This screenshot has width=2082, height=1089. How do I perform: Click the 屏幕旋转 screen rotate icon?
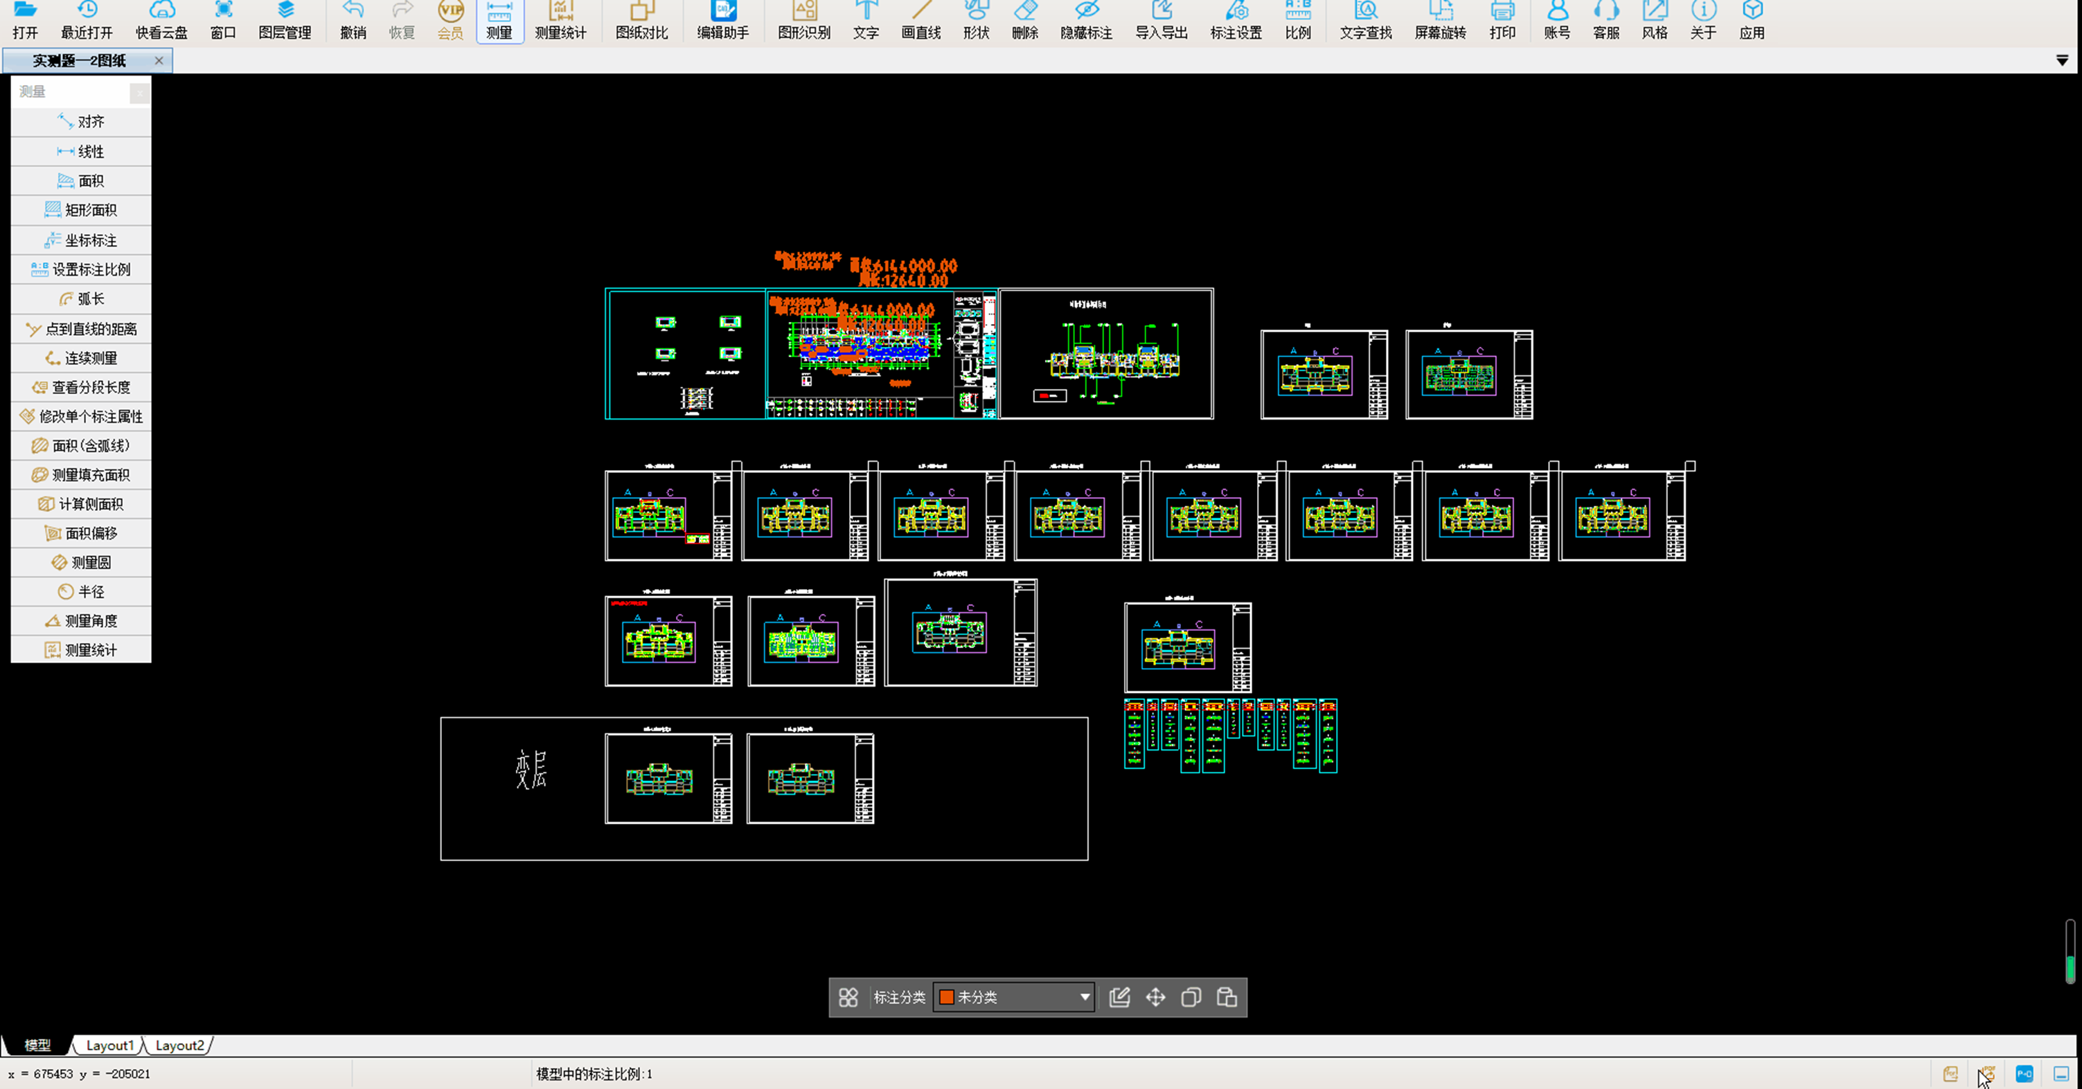(x=1439, y=20)
